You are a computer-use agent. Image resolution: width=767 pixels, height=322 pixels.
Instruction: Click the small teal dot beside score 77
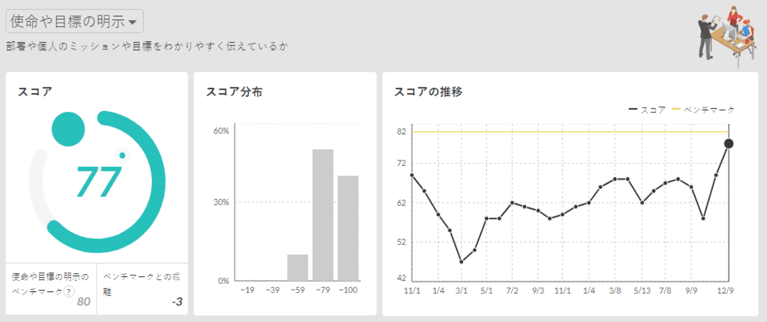coord(122,155)
